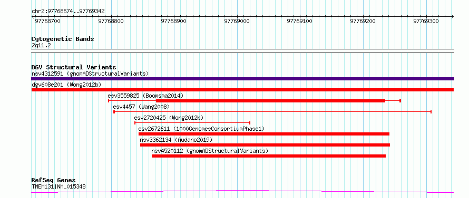Click the 2q11.2 cytoband label

(41, 45)
